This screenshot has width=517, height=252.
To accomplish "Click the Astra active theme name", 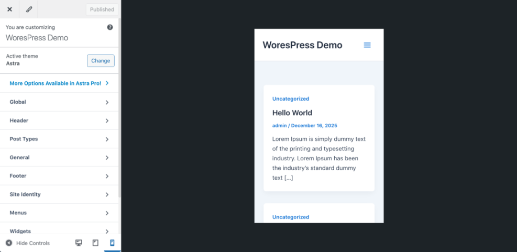I will (x=13, y=63).
